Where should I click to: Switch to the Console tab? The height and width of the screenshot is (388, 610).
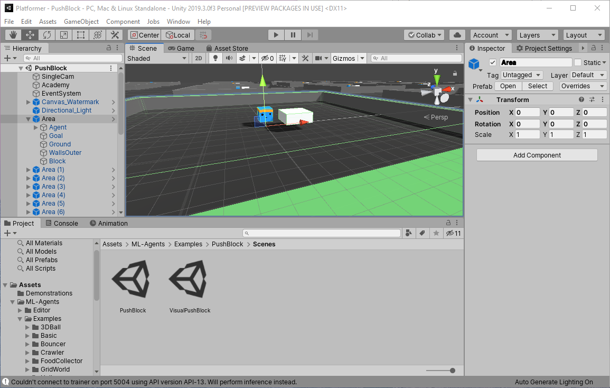(62, 223)
